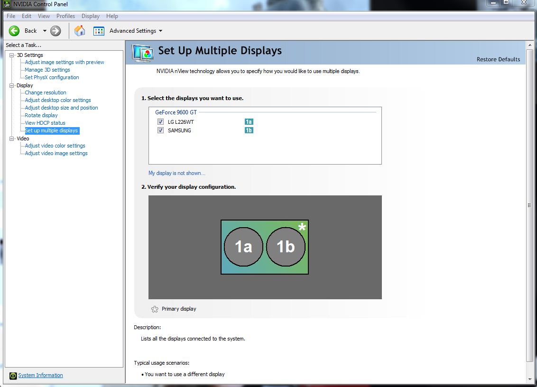Open the File menu
The height and width of the screenshot is (387, 537).
[x=11, y=16]
